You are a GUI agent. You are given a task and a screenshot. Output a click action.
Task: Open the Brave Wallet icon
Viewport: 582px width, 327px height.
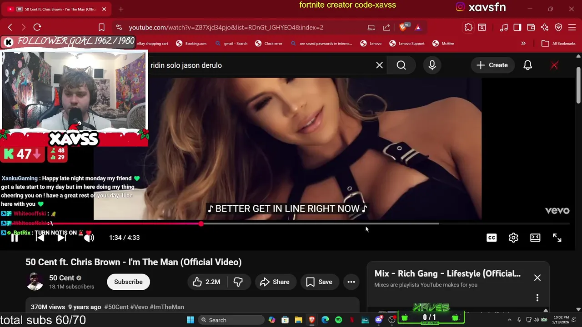[x=531, y=27]
